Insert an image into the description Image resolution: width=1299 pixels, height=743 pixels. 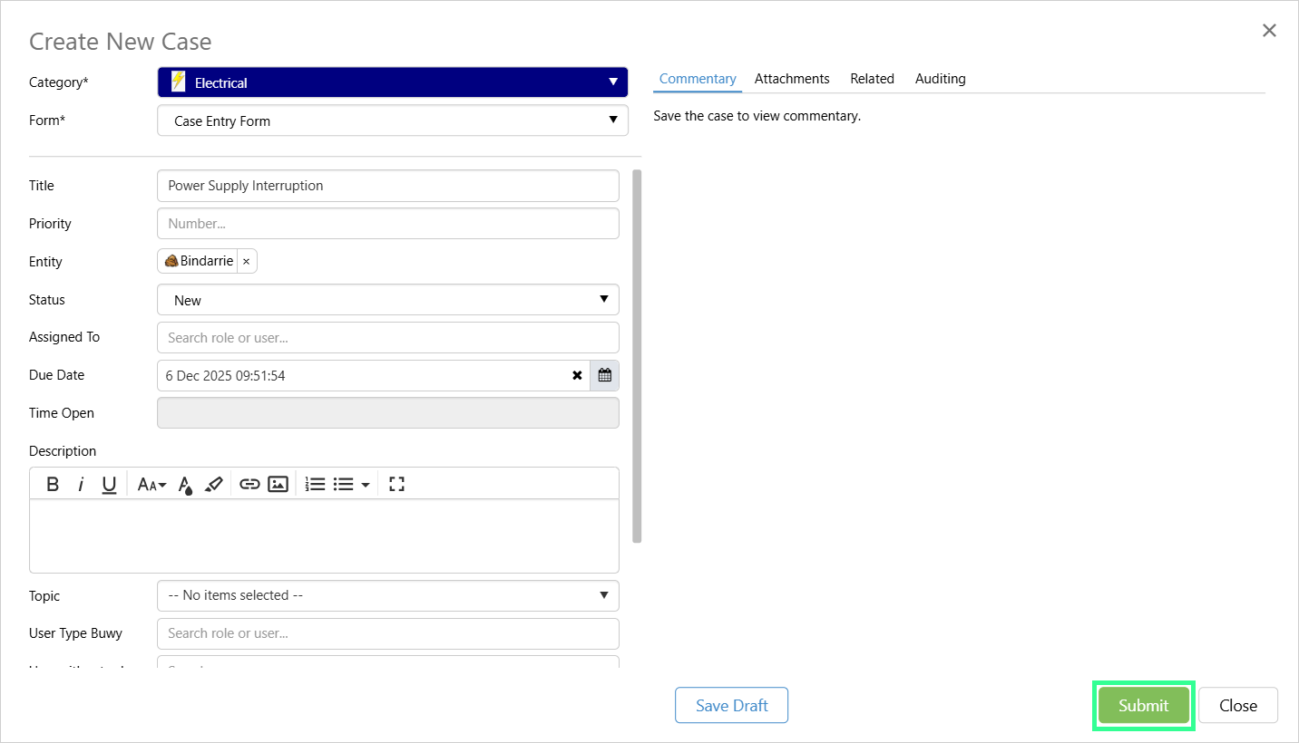278,484
